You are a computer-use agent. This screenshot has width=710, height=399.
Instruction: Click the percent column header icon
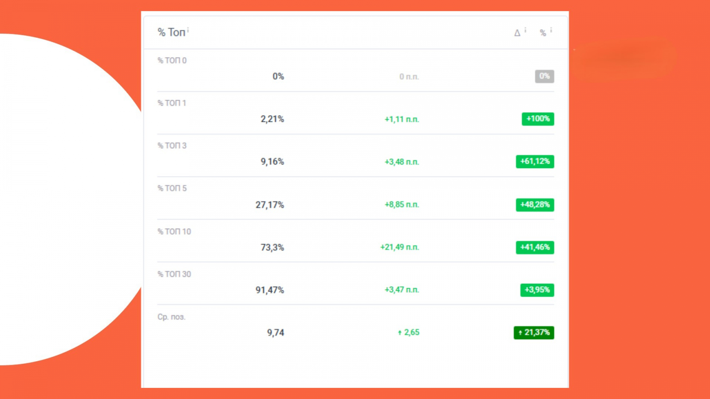[543, 33]
